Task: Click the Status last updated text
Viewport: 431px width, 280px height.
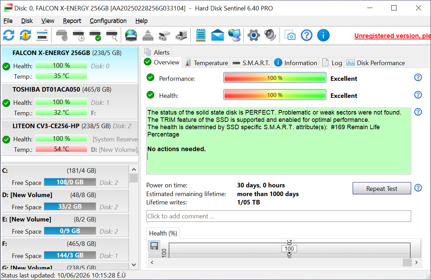Action: (x=63, y=275)
